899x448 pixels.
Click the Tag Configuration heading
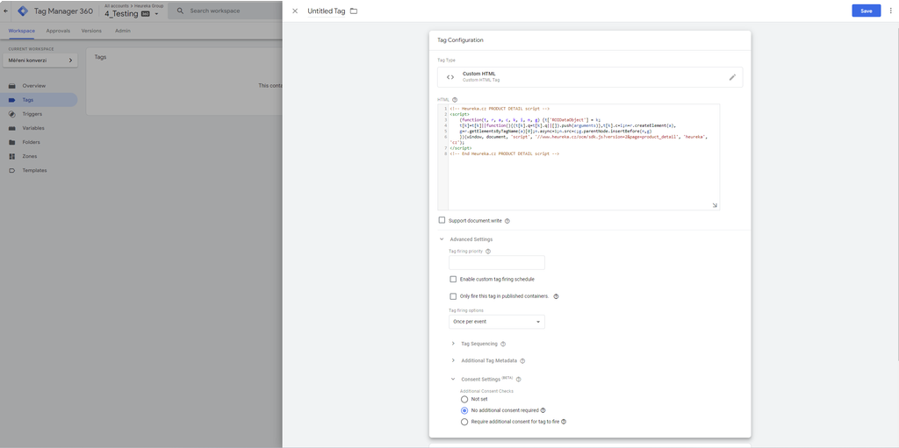pyautogui.click(x=460, y=40)
